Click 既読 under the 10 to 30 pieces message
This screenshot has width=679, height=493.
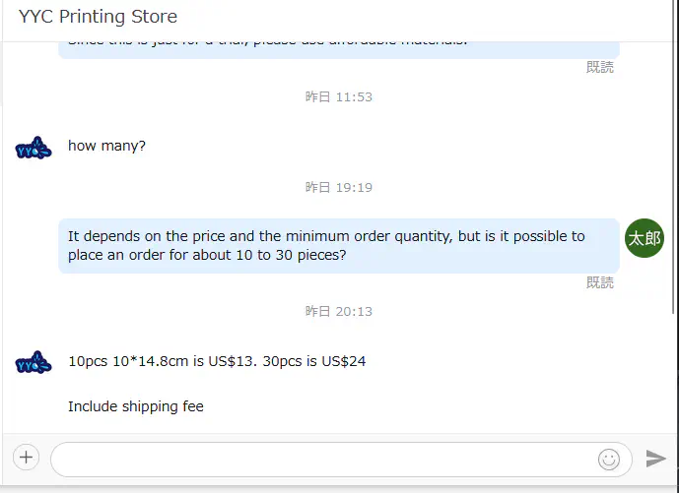coord(599,282)
